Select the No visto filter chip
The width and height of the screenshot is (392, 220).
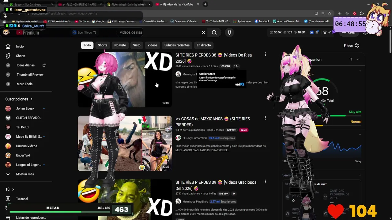(x=120, y=45)
